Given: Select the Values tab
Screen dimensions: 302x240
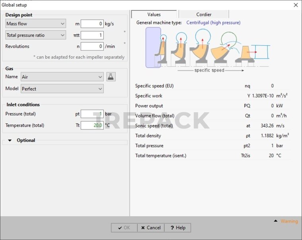Looking at the screenshot, I should tap(154, 15).
